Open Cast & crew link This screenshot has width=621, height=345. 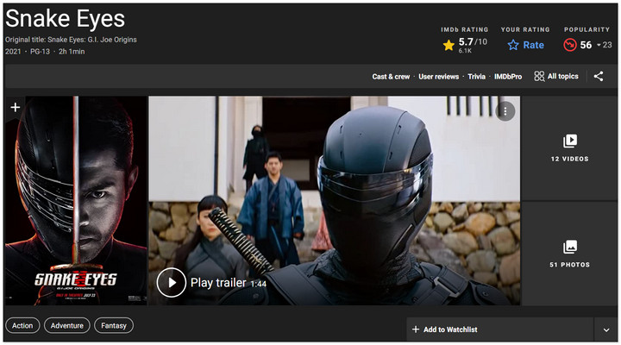pos(391,77)
